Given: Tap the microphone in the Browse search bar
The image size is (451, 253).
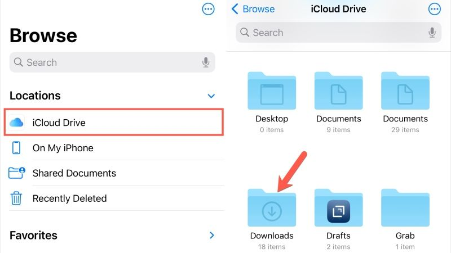Looking at the screenshot, I should click(206, 62).
